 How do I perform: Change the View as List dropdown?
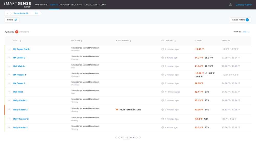click(246, 32)
